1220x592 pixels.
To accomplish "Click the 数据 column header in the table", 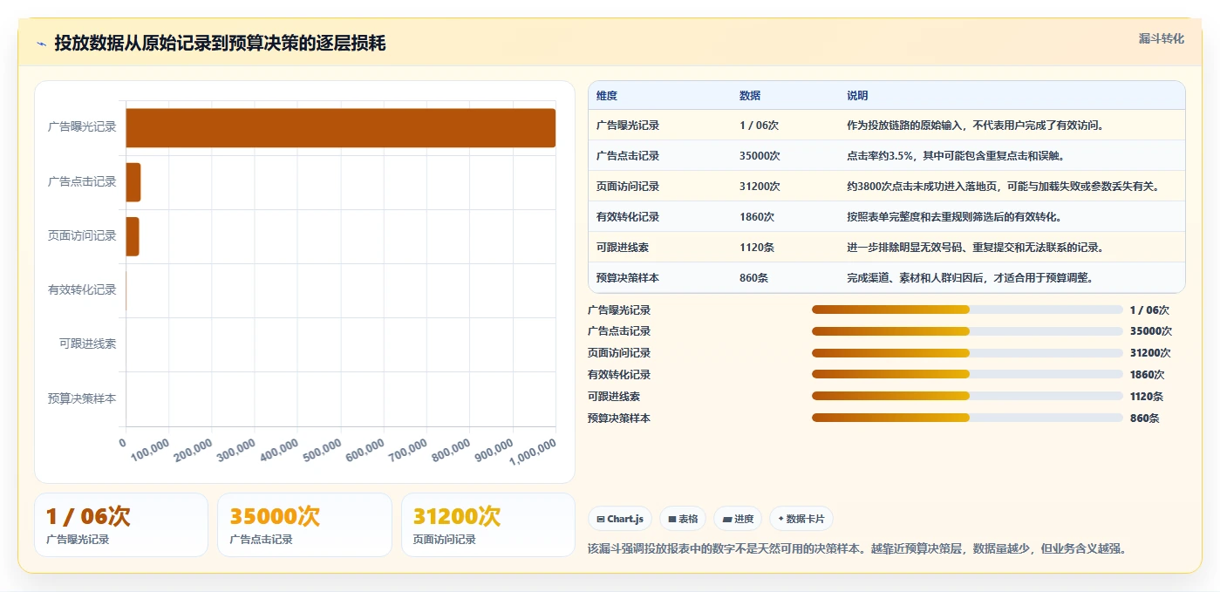I will point(750,96).
